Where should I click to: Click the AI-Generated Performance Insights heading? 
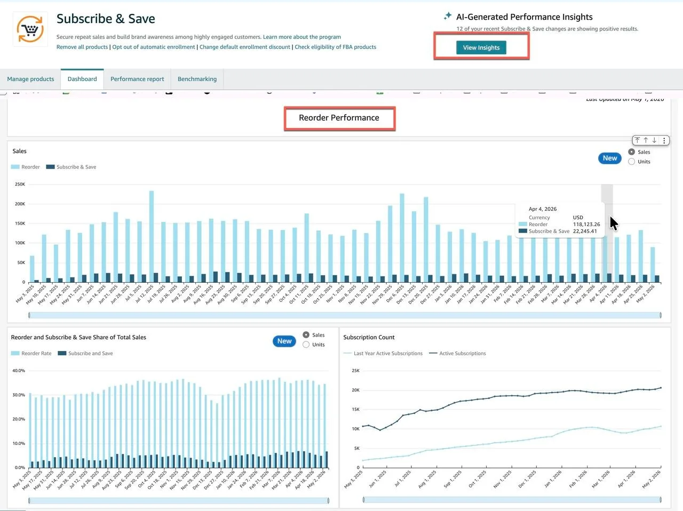[x=525, y=17]
